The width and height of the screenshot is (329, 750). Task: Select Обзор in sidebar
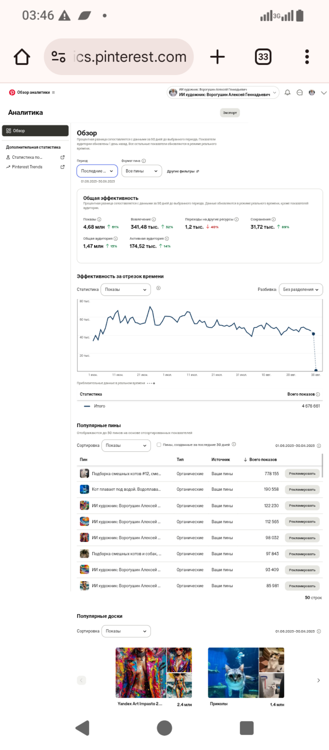(35, 131)
